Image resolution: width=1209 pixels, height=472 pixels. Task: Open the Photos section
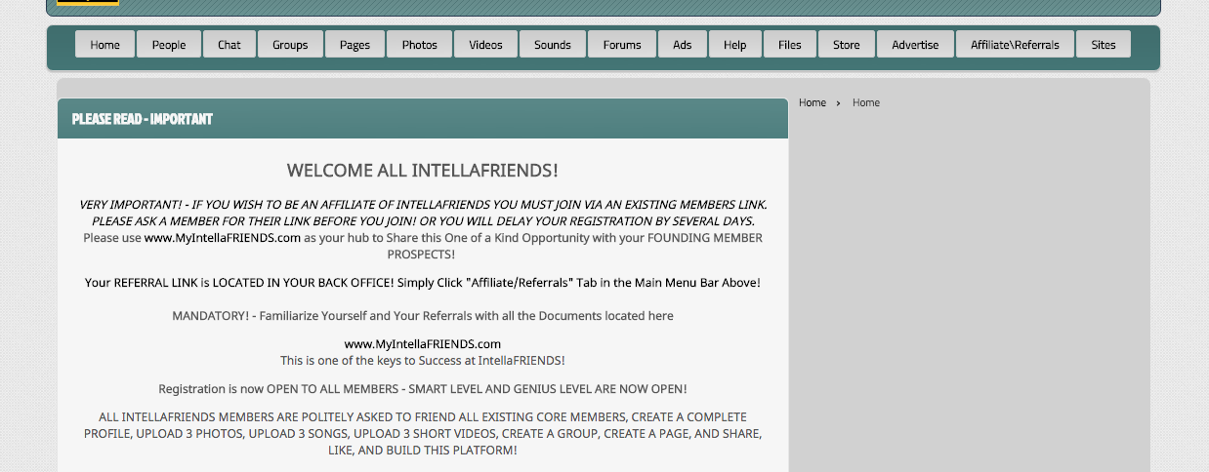point(419,45)
